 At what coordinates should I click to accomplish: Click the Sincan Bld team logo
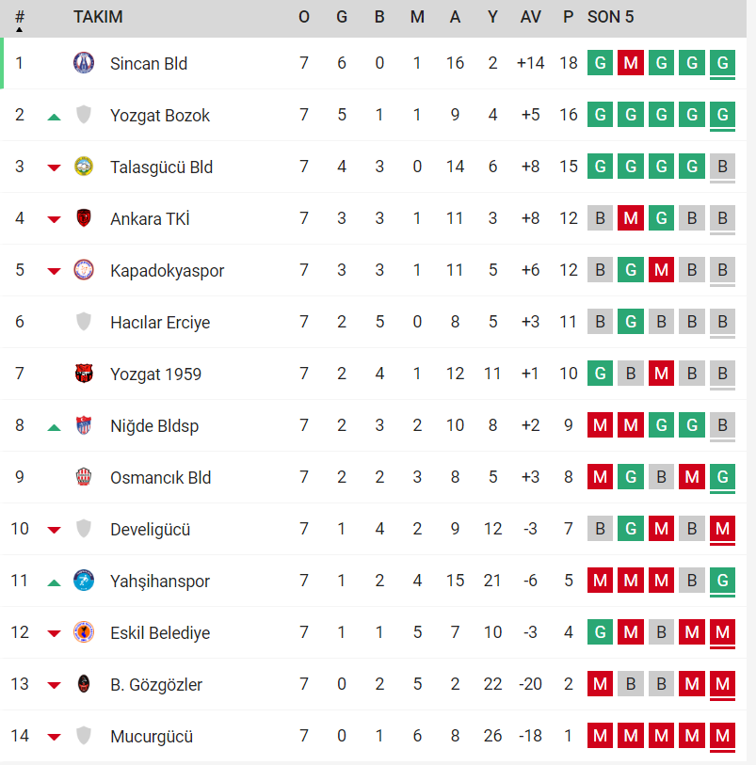(84, 63)
